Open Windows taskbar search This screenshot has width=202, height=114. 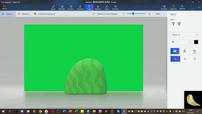9,111
